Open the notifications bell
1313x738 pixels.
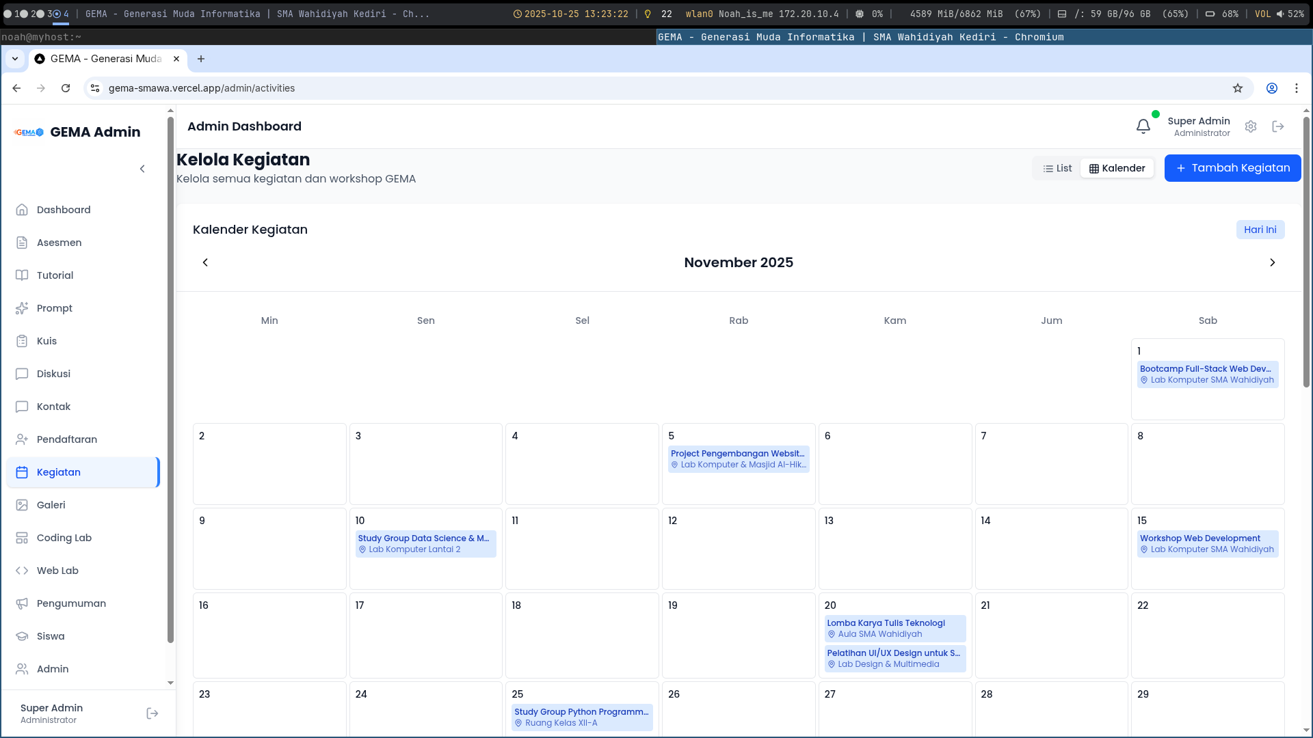point(1143,126)
